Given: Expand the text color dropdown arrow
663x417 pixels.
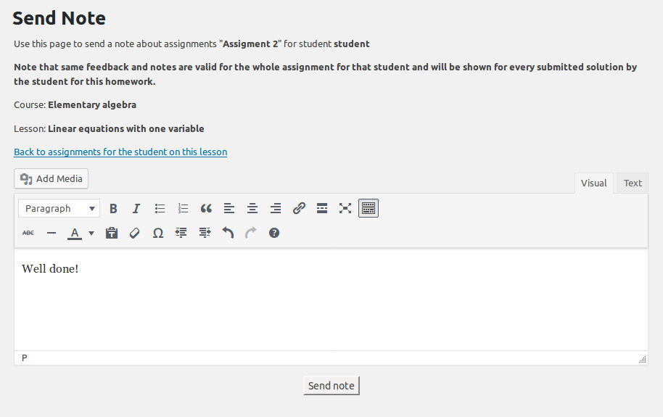Looking at the screenshot, I should (x=91, y=234).
